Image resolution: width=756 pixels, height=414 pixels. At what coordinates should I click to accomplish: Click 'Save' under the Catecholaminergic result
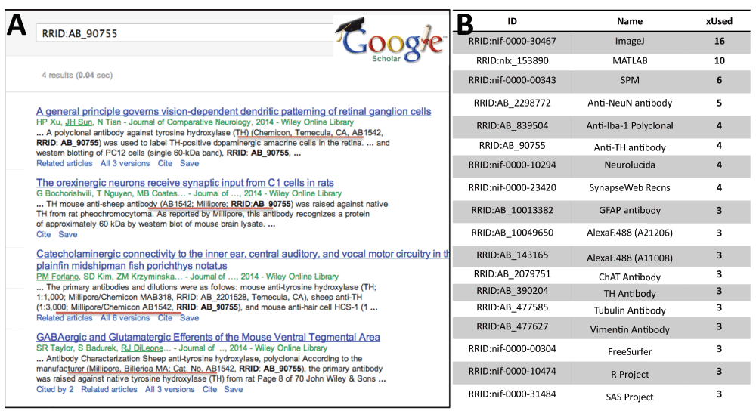coord(190,318)
